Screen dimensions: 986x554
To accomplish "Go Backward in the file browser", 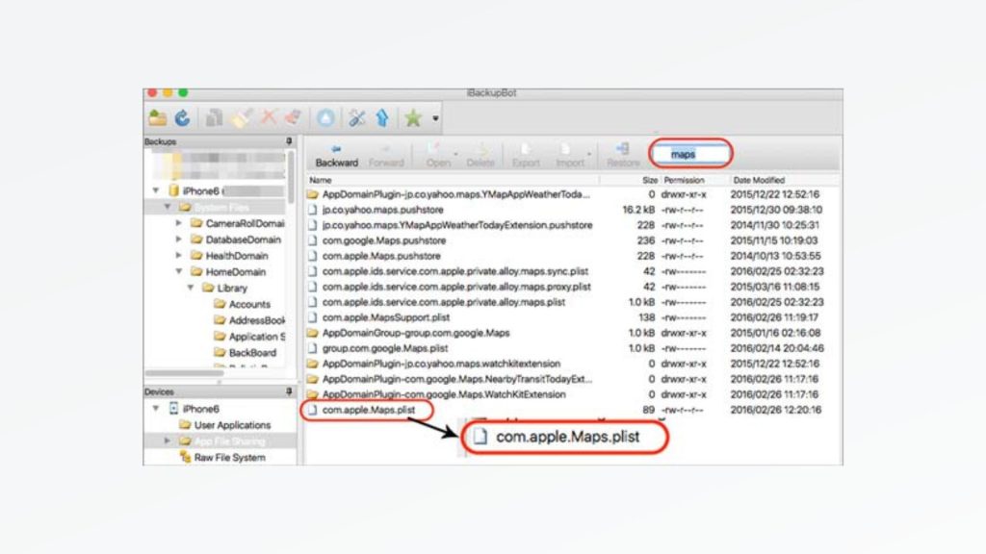I will 336,156.
